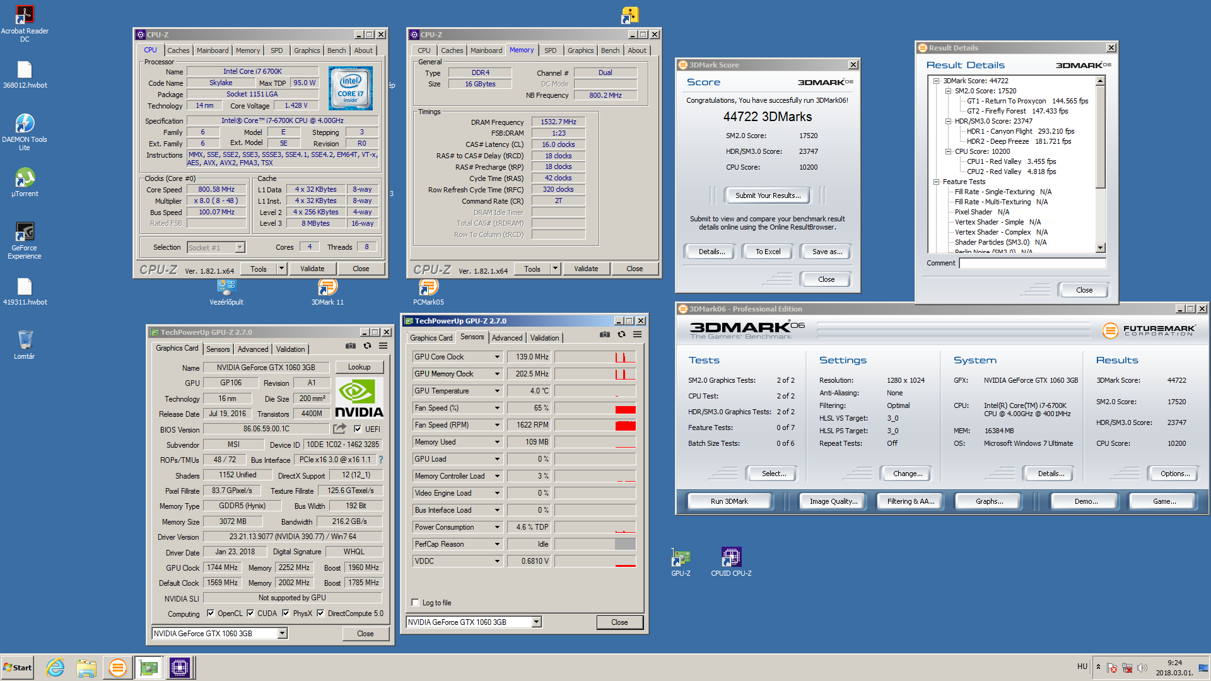The image size is (1211, 681).
Task: Click refresh icon in GPU-Z Sensors window
Action: (621, 334)
